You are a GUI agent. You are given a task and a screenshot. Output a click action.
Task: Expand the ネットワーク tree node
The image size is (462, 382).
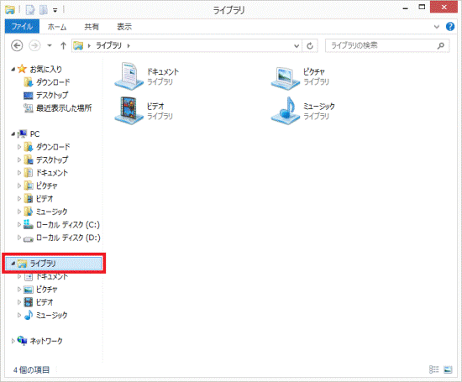[x=13, y=341]
